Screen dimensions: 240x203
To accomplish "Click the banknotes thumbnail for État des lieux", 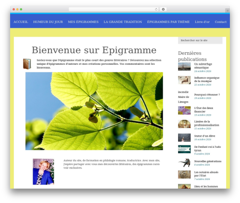I will 184,110.
